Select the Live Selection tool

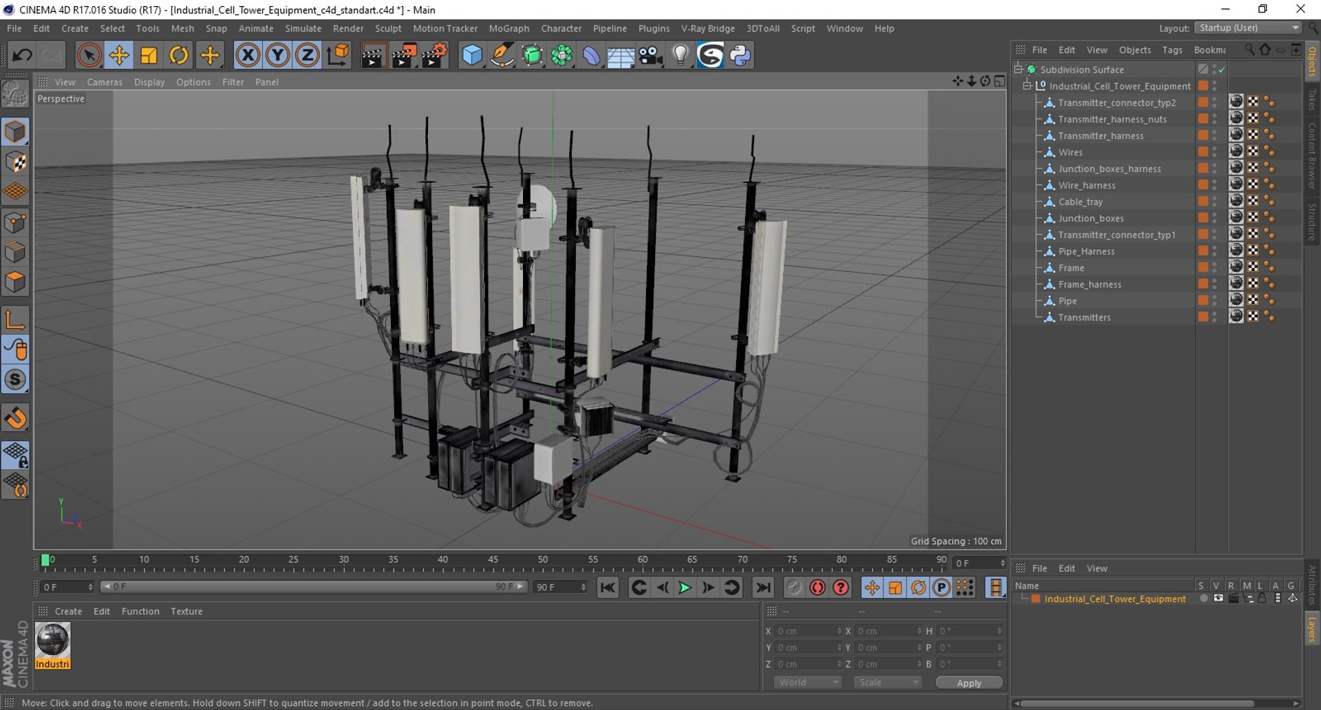coord(89,55)
